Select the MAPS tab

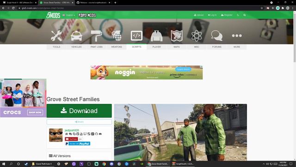pos(177,47)
